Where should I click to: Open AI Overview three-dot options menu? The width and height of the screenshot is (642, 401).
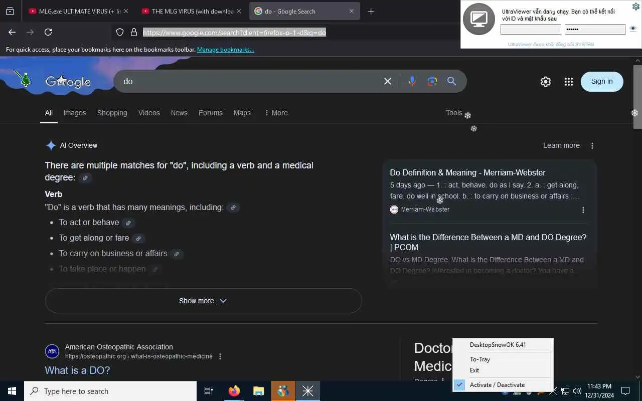pyautogui.click(x=592, y=146)
